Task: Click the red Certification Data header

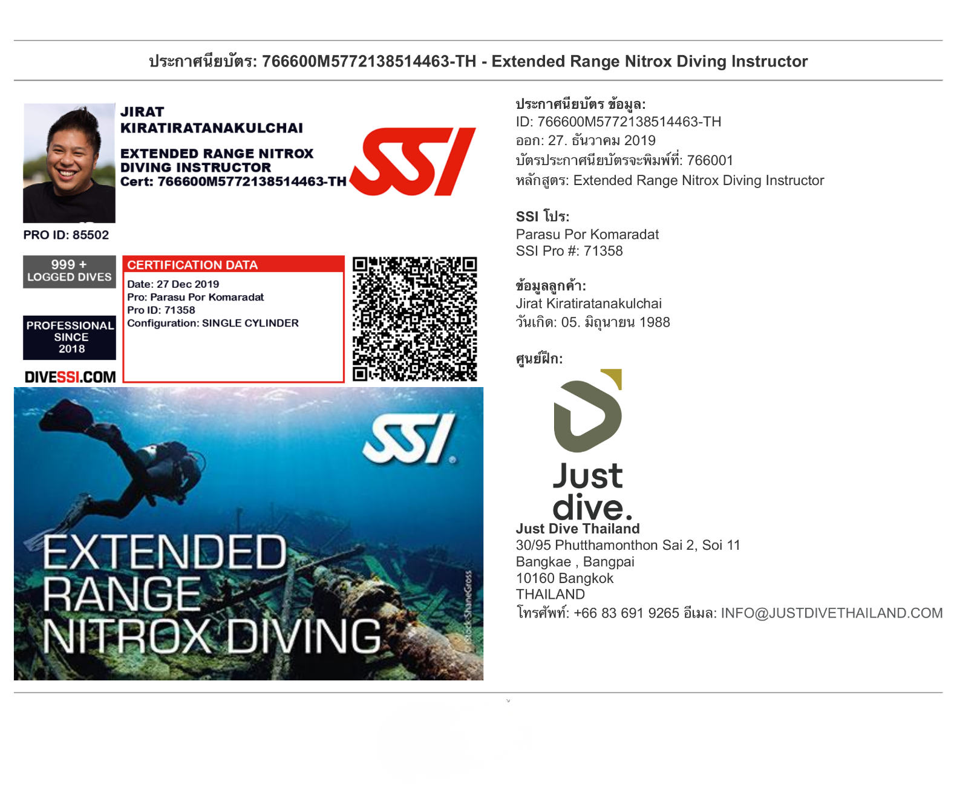Action: click(x=234, y=265)
